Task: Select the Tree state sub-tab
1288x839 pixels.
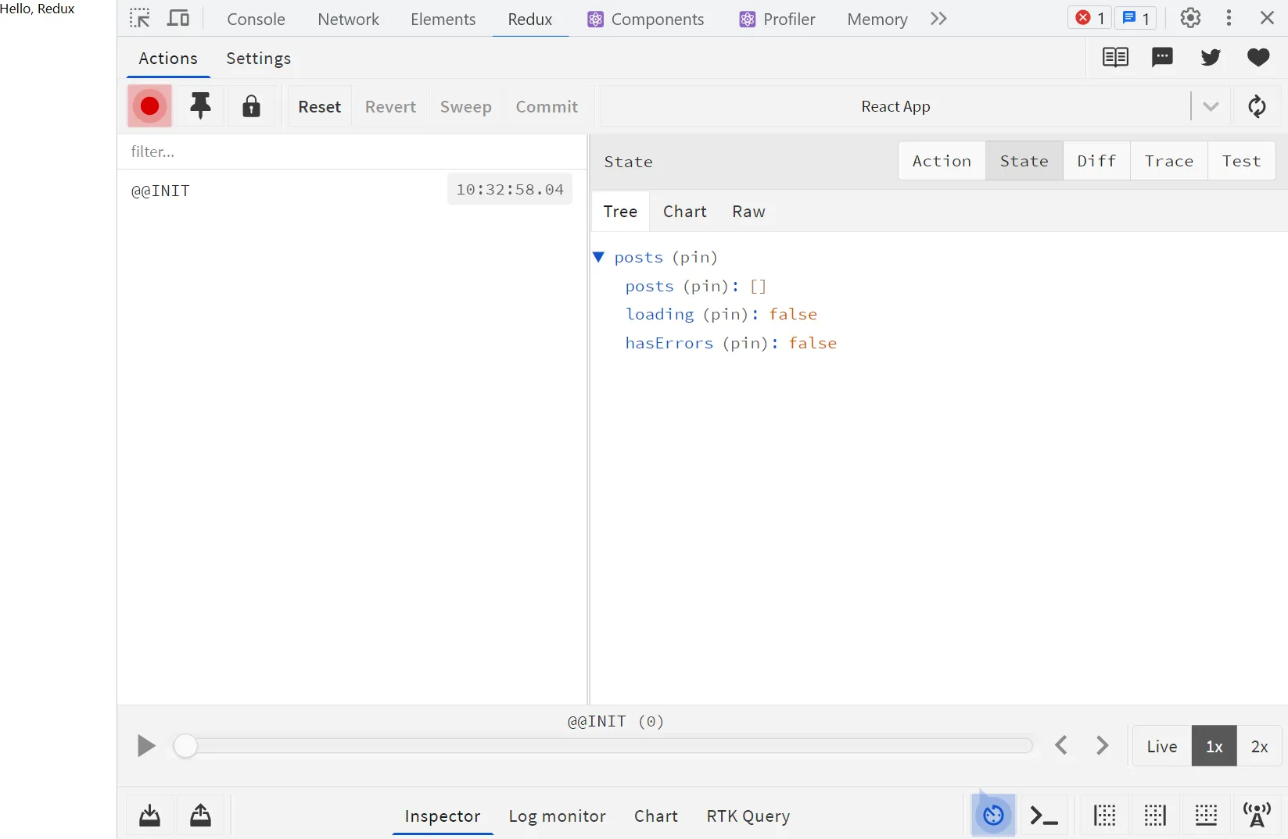Action: click(620, 212)
